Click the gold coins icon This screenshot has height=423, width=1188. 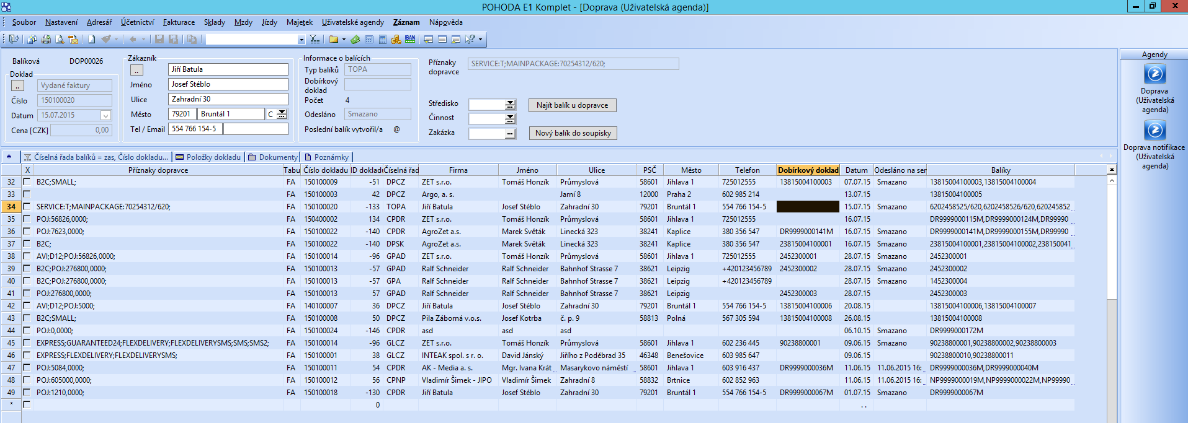396,39
